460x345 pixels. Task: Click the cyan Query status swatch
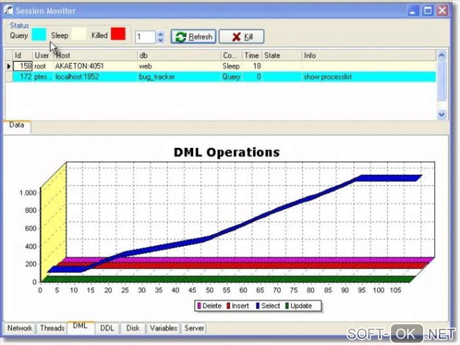[x=39, y=34]
